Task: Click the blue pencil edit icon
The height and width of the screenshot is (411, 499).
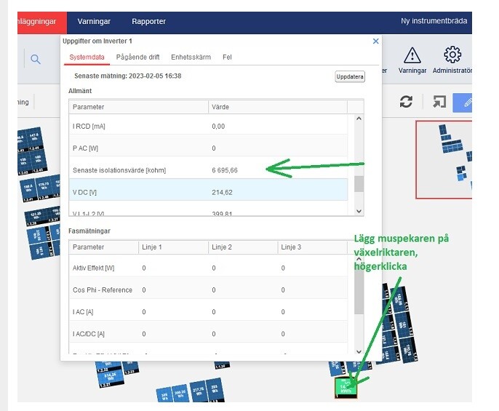Action: [x=463, y=103]
